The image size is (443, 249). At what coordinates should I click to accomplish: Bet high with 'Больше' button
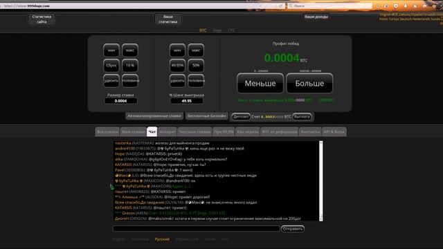(309, 83)
